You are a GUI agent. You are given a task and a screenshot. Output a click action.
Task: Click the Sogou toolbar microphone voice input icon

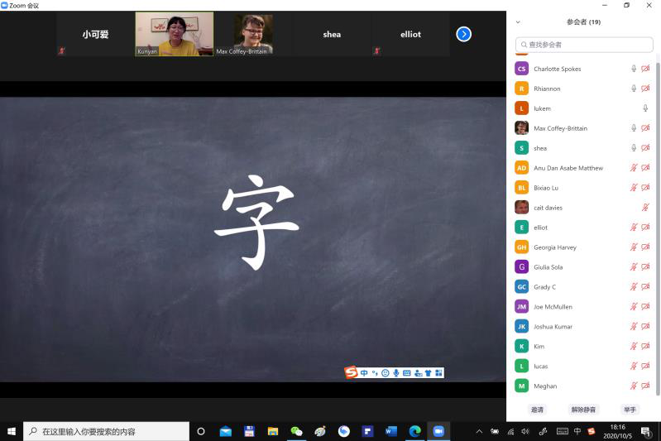coord(396,373)
